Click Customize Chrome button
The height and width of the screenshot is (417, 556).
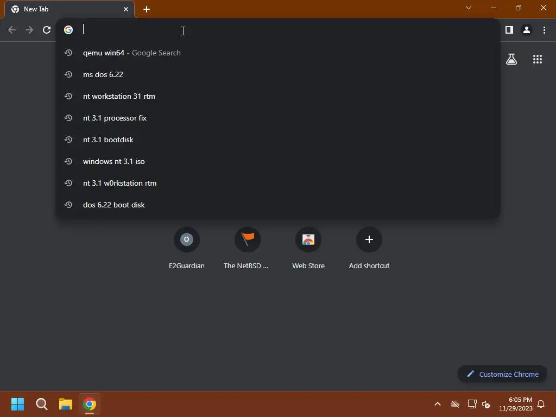pos(502,374)
